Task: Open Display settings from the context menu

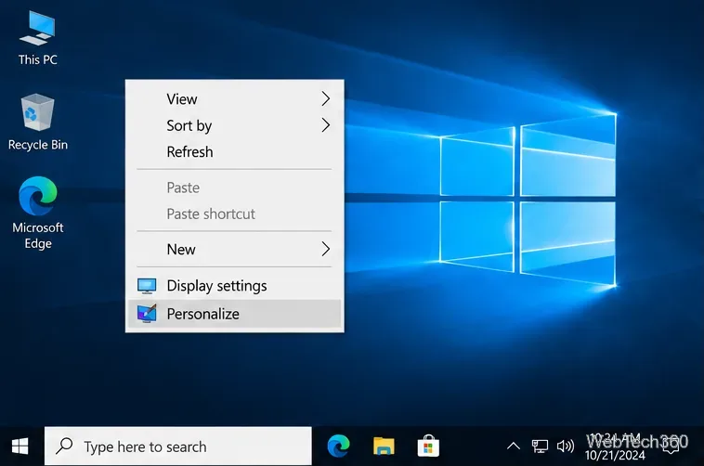Action: (x=234, y=286)
